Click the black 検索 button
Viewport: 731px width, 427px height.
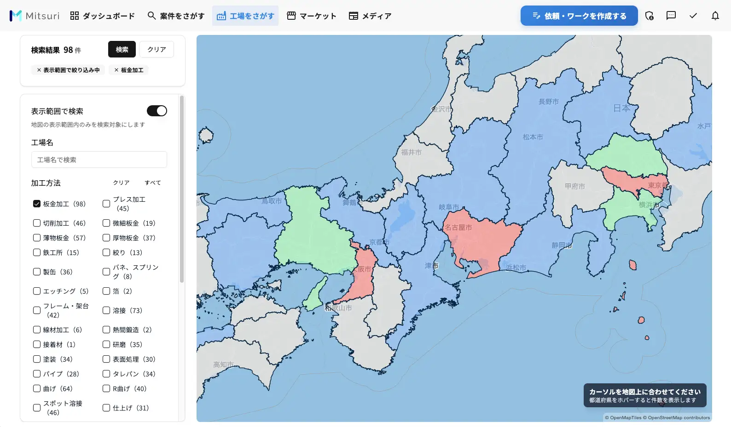[122, 49]
